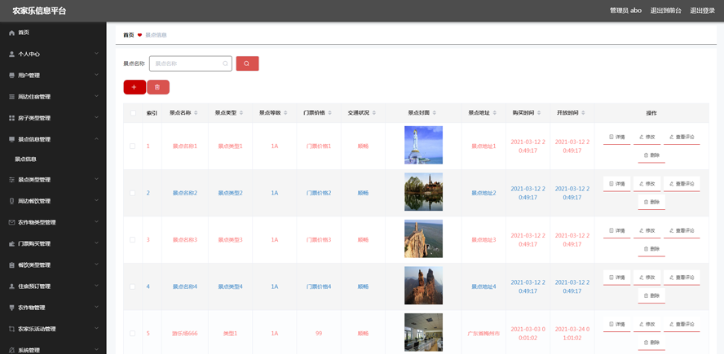This screenshot has height=354, width=724.
Task: Tick the select-all checkbox in table header
Action: (x=133, y=113)
